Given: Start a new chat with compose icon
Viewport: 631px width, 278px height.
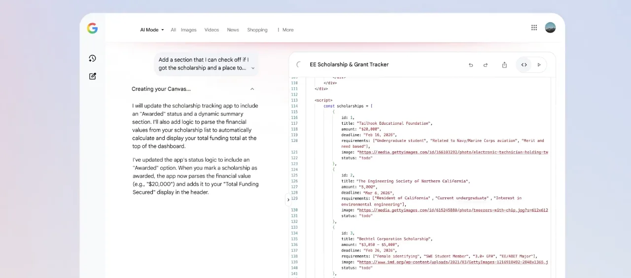Looking at the screenshot, I should pyautogui.click(x=92, y=76).
